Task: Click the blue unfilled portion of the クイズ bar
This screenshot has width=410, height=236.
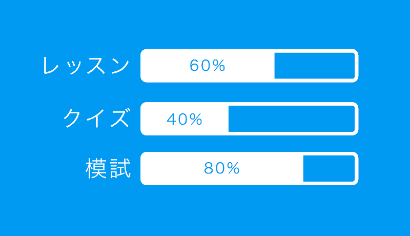Action: (x=292, y=119)
